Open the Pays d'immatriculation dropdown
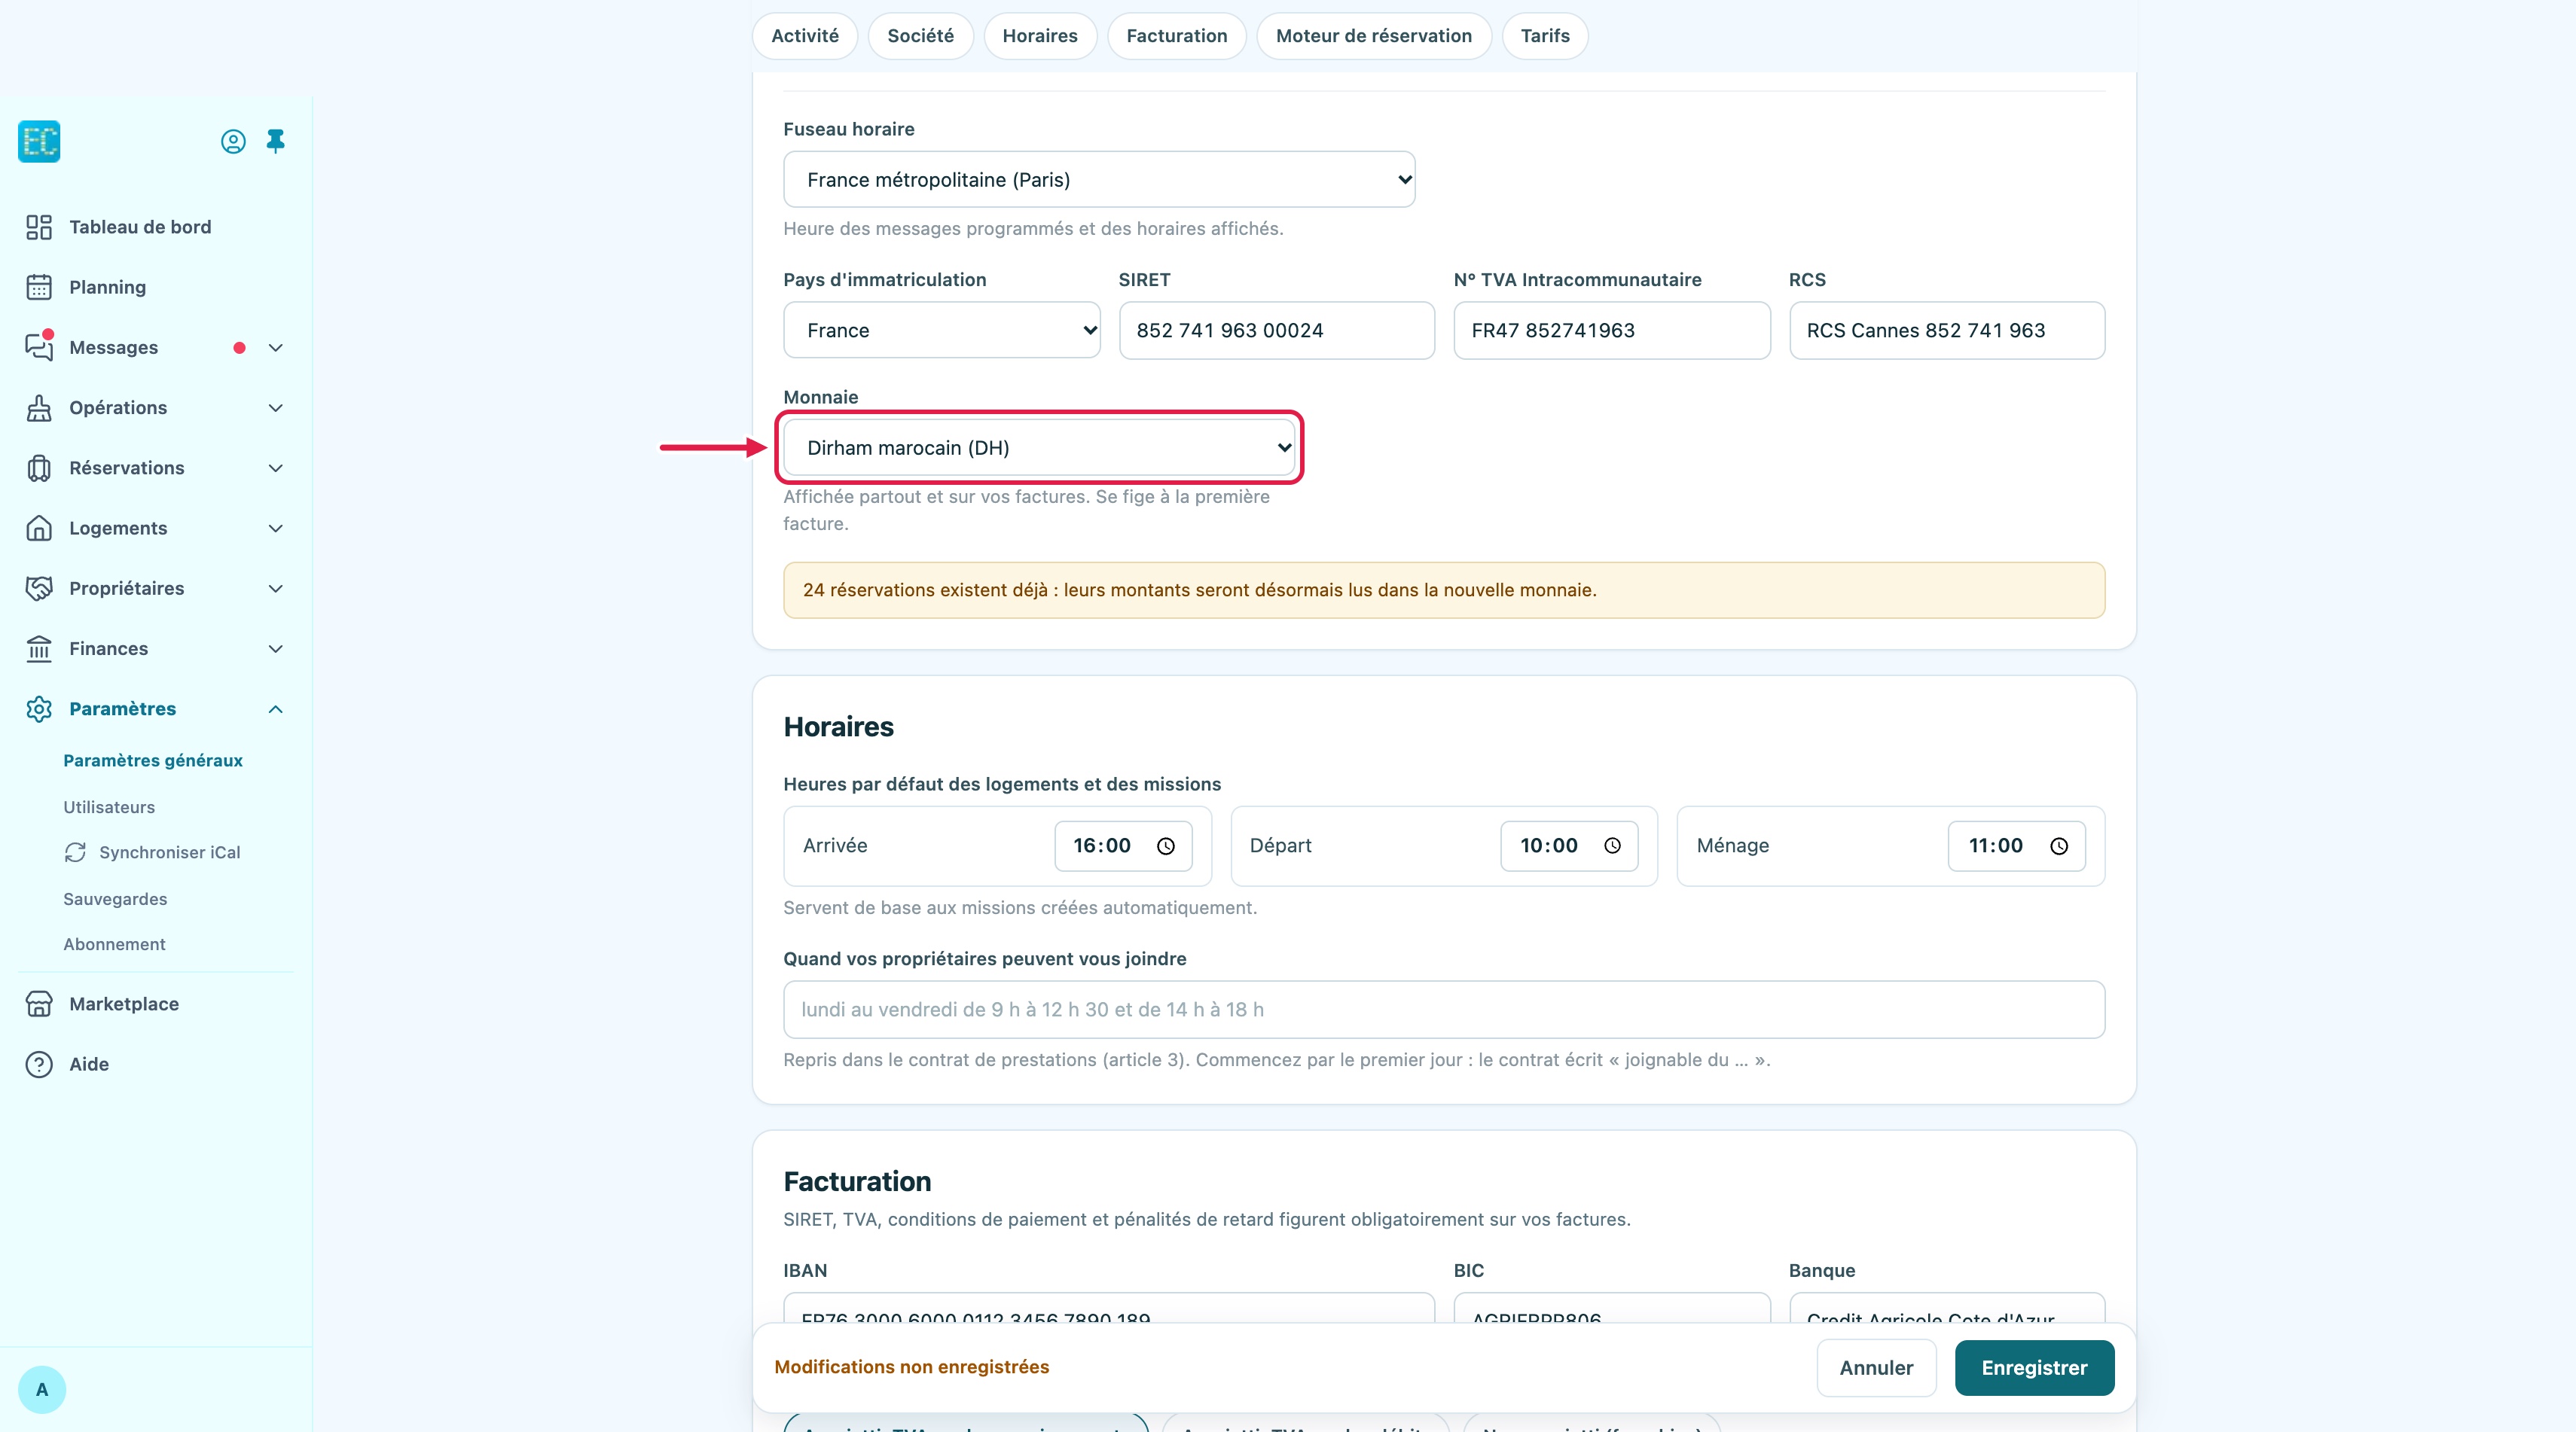 (x=941, y=330)
